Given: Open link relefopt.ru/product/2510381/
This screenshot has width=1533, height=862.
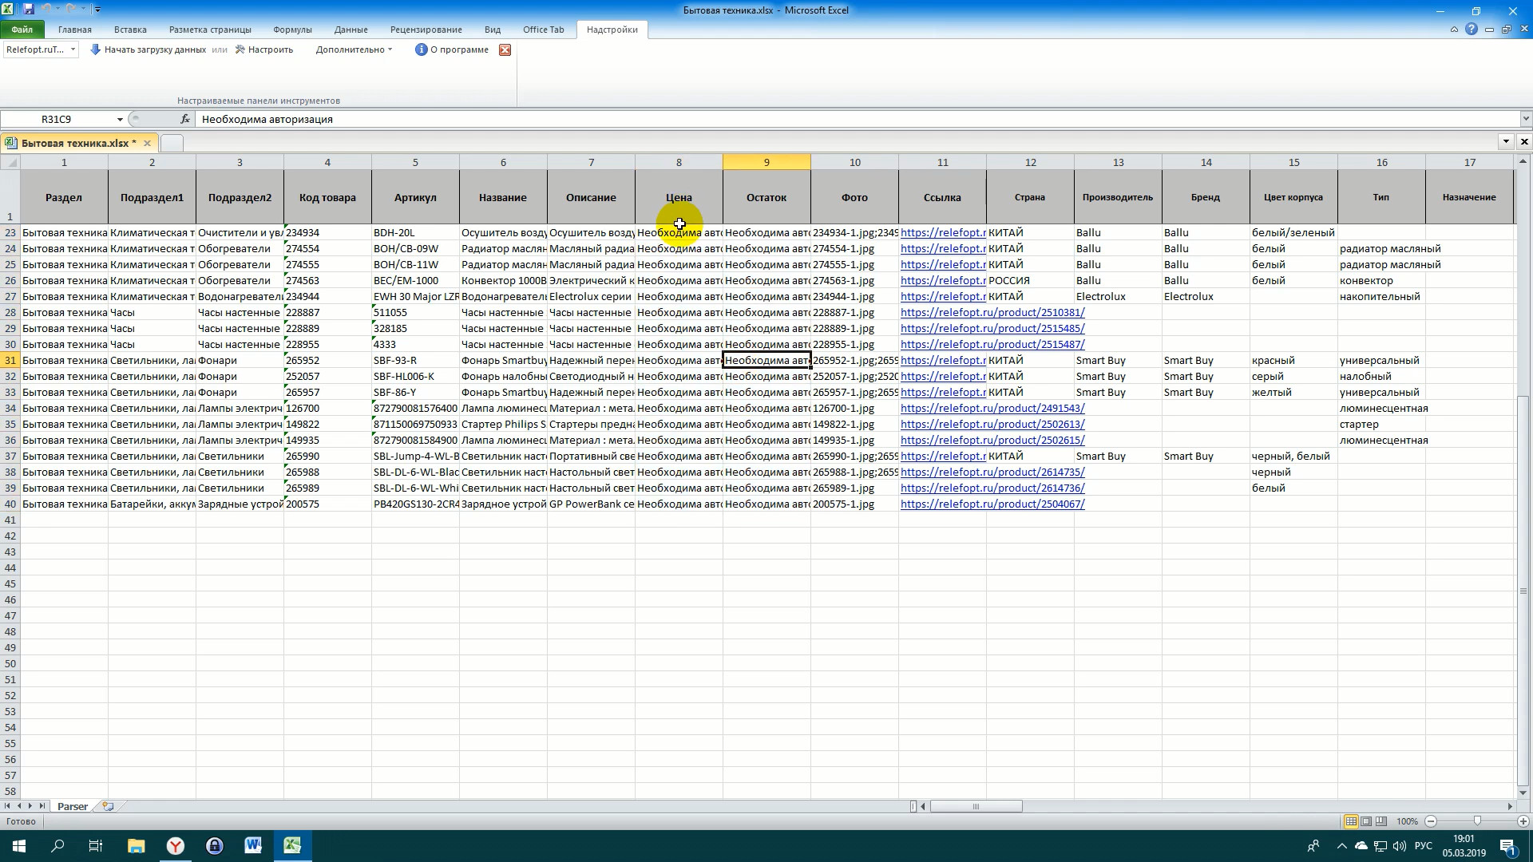Looking at the screenshot, I should [992, 312].
